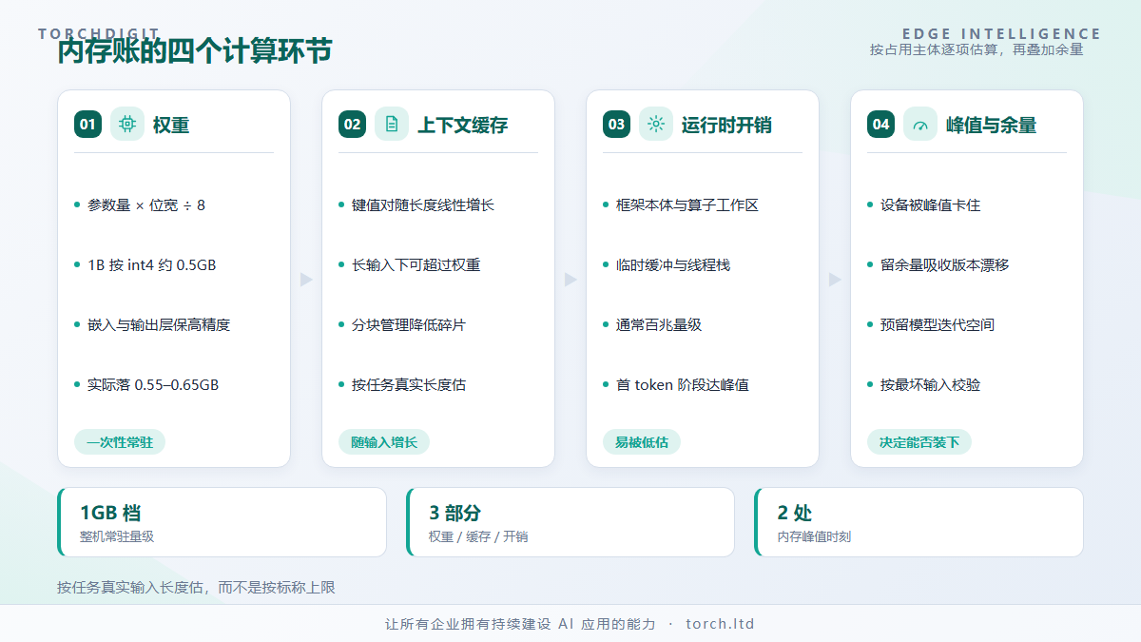Click bullet 通常百兆量级
Image resolution: width=1141 pixels, height=642 pixels.
point(659,325)
